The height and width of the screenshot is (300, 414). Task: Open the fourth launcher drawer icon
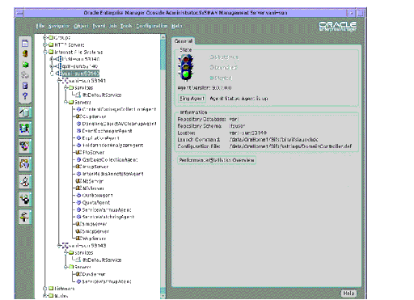pos(25,164)
